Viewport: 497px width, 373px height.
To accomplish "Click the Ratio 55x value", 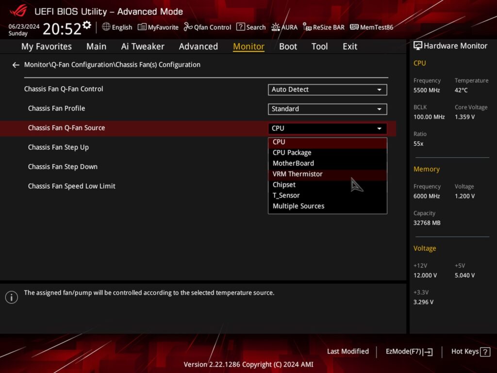I will click(x=418, y=144).
